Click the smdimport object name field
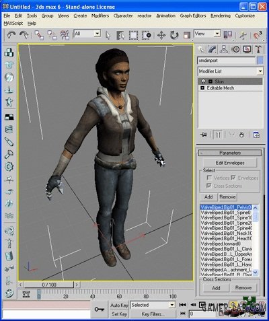This screenshot has height=321, width=269. pos(226,61)
